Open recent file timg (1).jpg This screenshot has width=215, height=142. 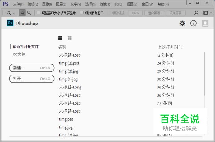(x=68, y=79)
